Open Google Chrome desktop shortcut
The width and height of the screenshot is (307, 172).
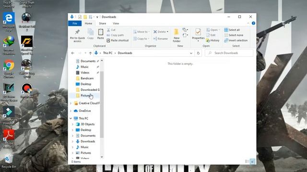[x=9, y=69]
